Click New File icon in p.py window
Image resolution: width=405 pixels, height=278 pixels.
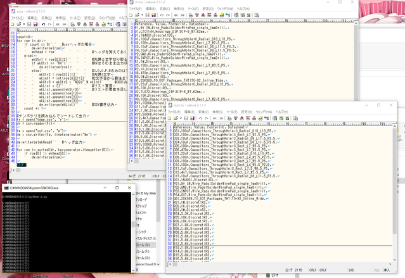pyautogui.click(x=13, y=24)
